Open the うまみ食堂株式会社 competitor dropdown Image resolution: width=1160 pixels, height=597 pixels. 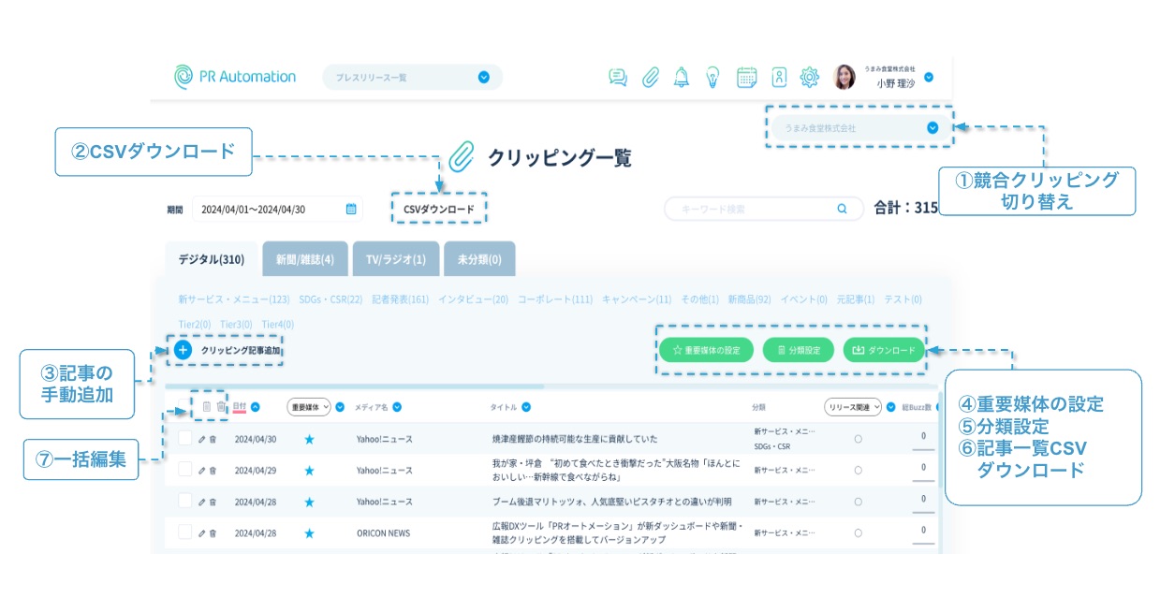932,128
